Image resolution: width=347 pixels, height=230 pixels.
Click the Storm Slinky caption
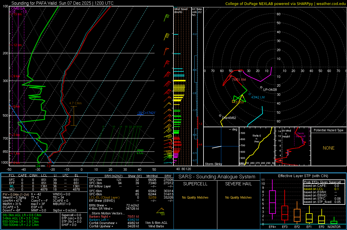[213, 164]
